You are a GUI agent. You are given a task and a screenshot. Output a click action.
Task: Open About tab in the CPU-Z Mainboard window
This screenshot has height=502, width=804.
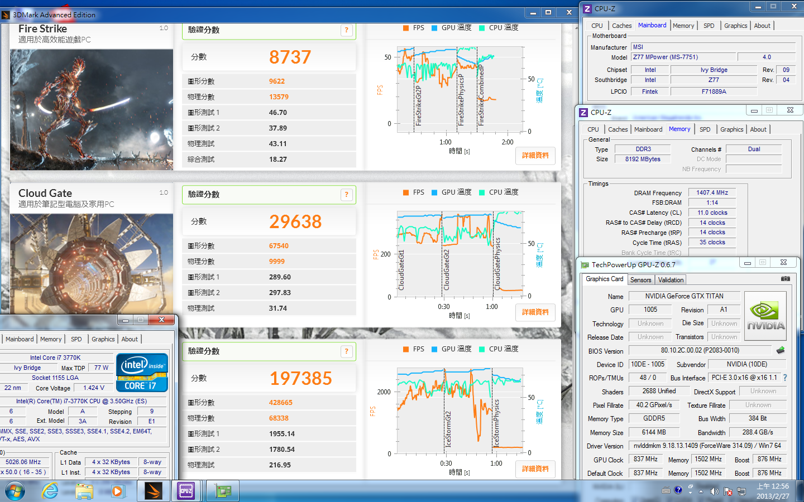click(x=762, y=26)
